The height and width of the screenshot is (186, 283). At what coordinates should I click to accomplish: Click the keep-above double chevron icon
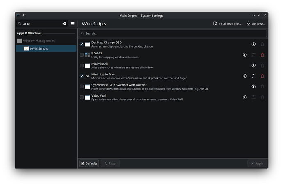coord(24,15)
